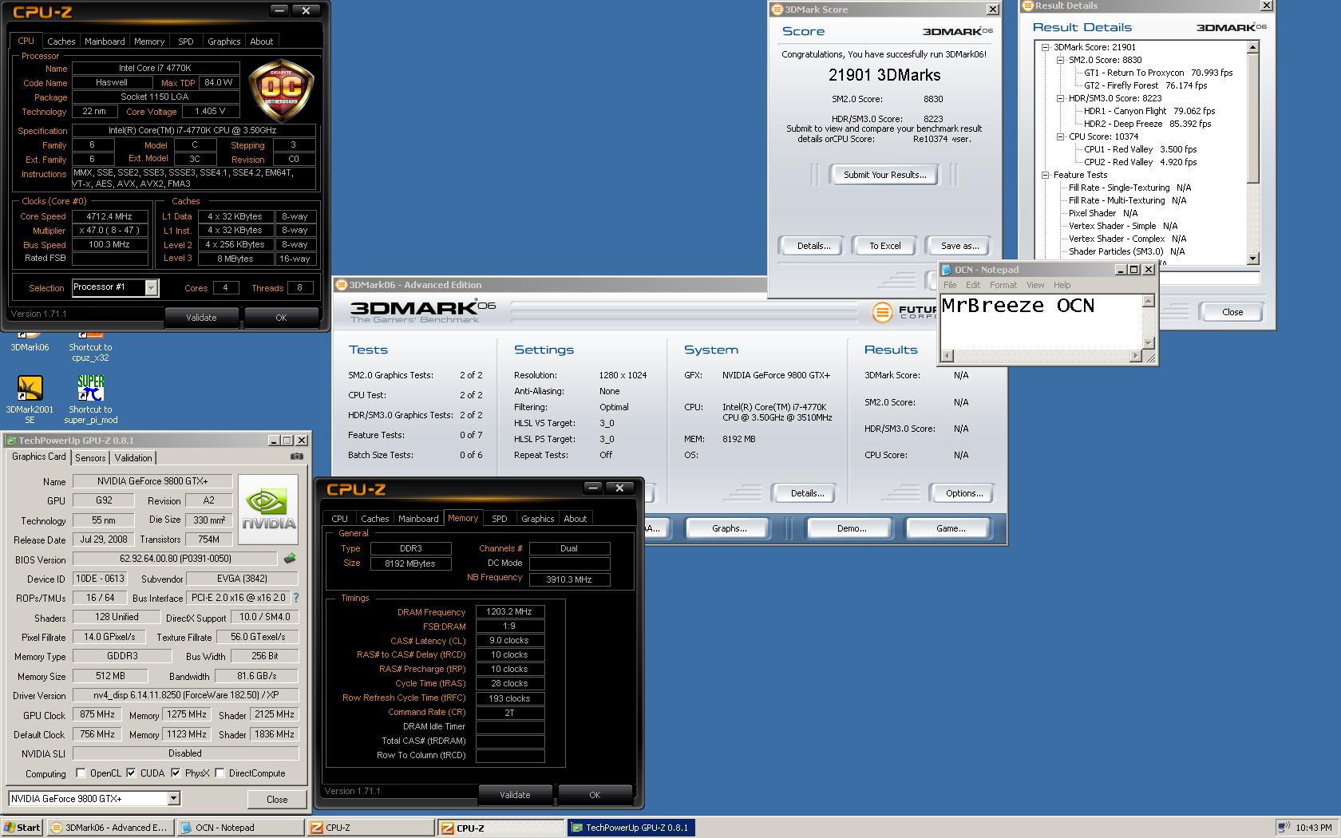Open the Processor #1 selection dropdown
Screen dimensions: 1341x838
tap(152, 288)
